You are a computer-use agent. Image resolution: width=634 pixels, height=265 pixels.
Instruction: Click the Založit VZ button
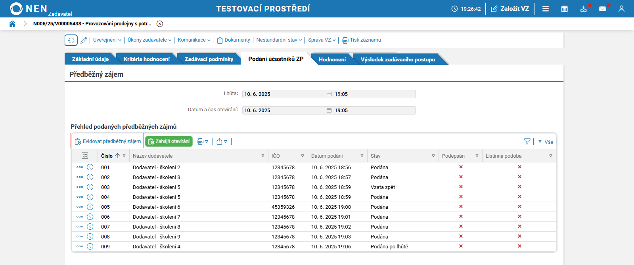[510, 9]
